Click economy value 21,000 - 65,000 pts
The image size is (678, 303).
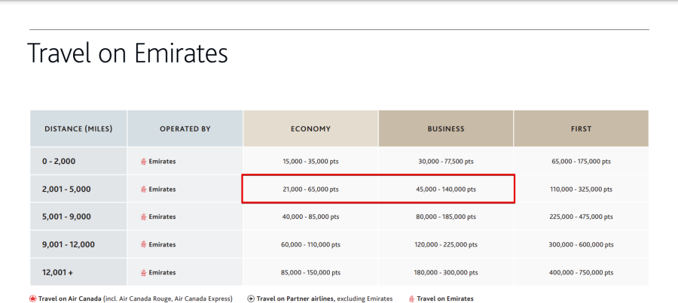[310, 189]
